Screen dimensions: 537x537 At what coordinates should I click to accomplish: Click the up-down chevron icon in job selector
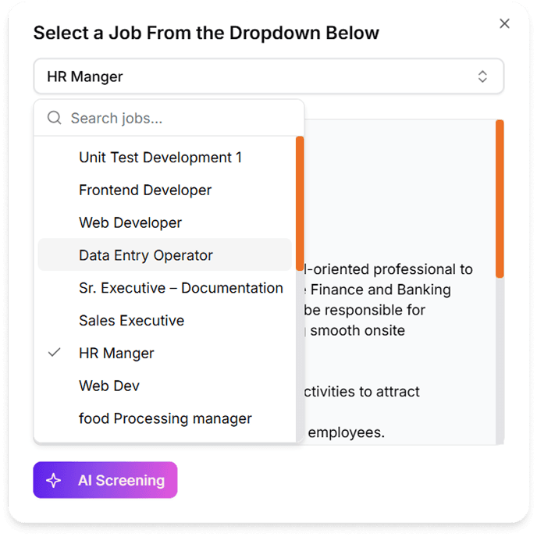482,76
